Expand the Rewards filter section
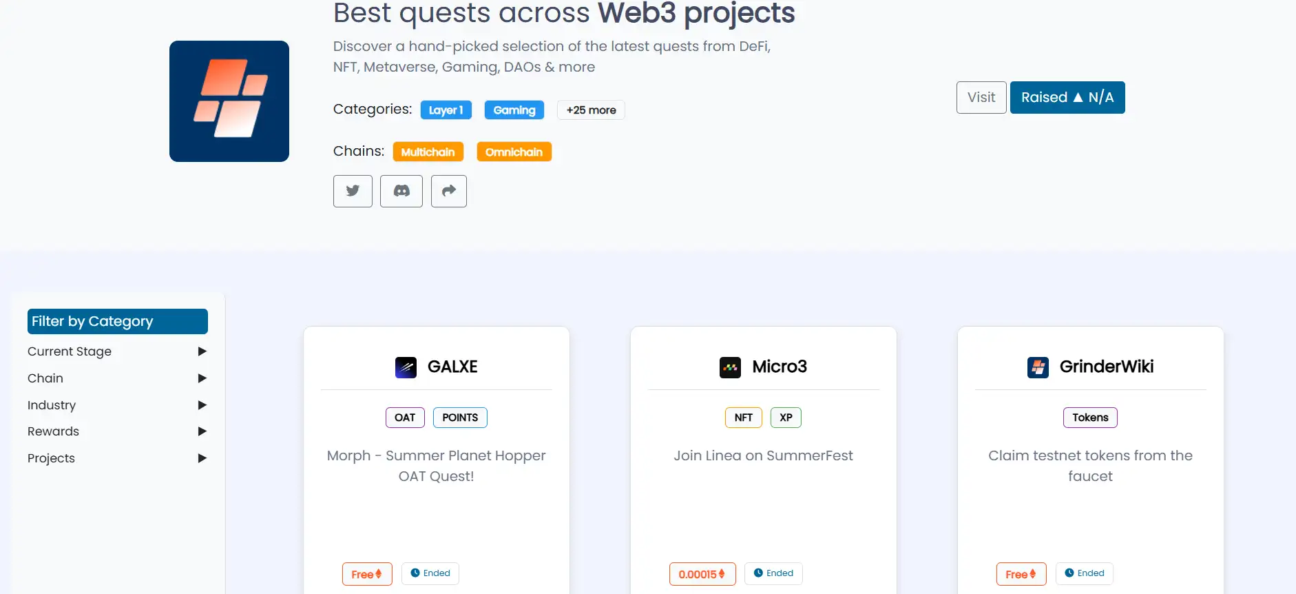This screenshot has height=594, width=1296. pos(202,431)
